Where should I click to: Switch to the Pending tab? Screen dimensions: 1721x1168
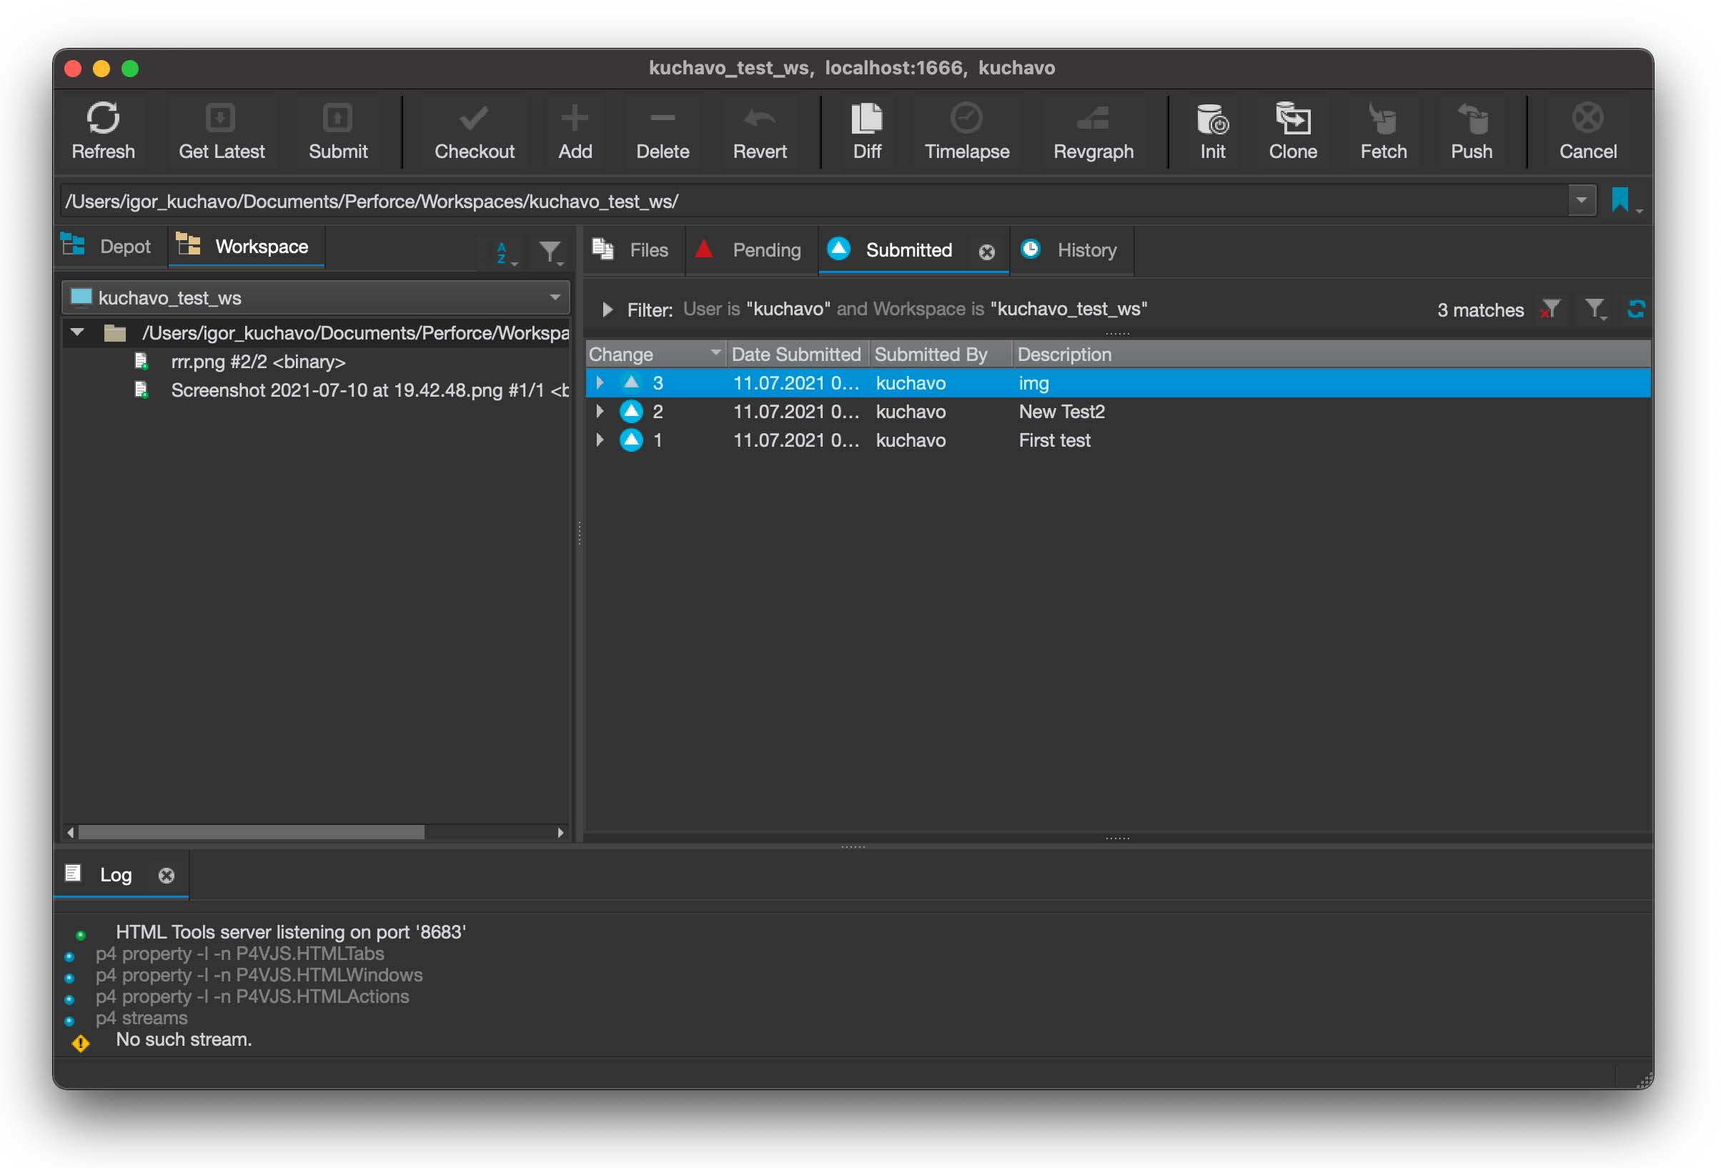tap(751, 249)
